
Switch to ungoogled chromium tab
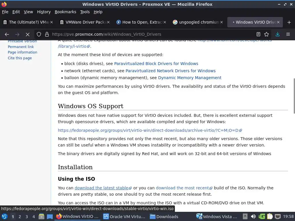pos(198,22)
